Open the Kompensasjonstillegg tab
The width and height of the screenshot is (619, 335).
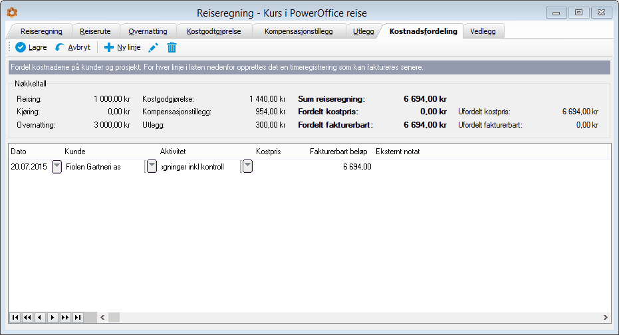[x=299, y=31]
